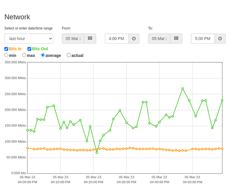The height and width of the screenshot is (185, 230).
Task: Click the '350.000 Mbits' y-axis label
Action: point(15,62)
